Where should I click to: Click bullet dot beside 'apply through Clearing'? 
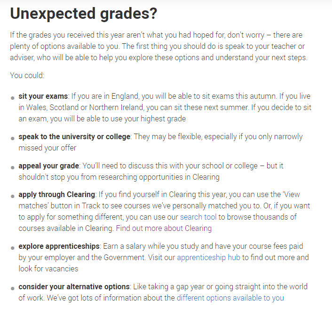tap(13, 196)
